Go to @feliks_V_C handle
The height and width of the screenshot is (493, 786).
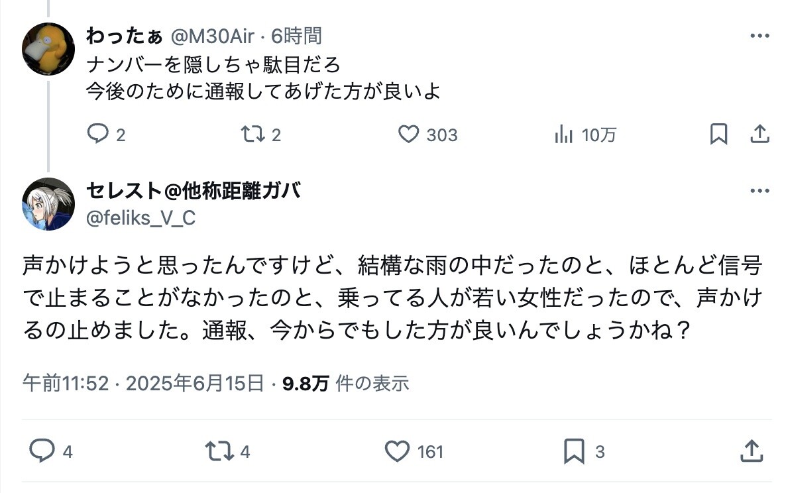(x=141, y=217)
